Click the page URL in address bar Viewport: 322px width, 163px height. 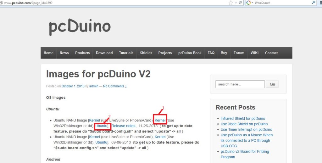[28, 3]
